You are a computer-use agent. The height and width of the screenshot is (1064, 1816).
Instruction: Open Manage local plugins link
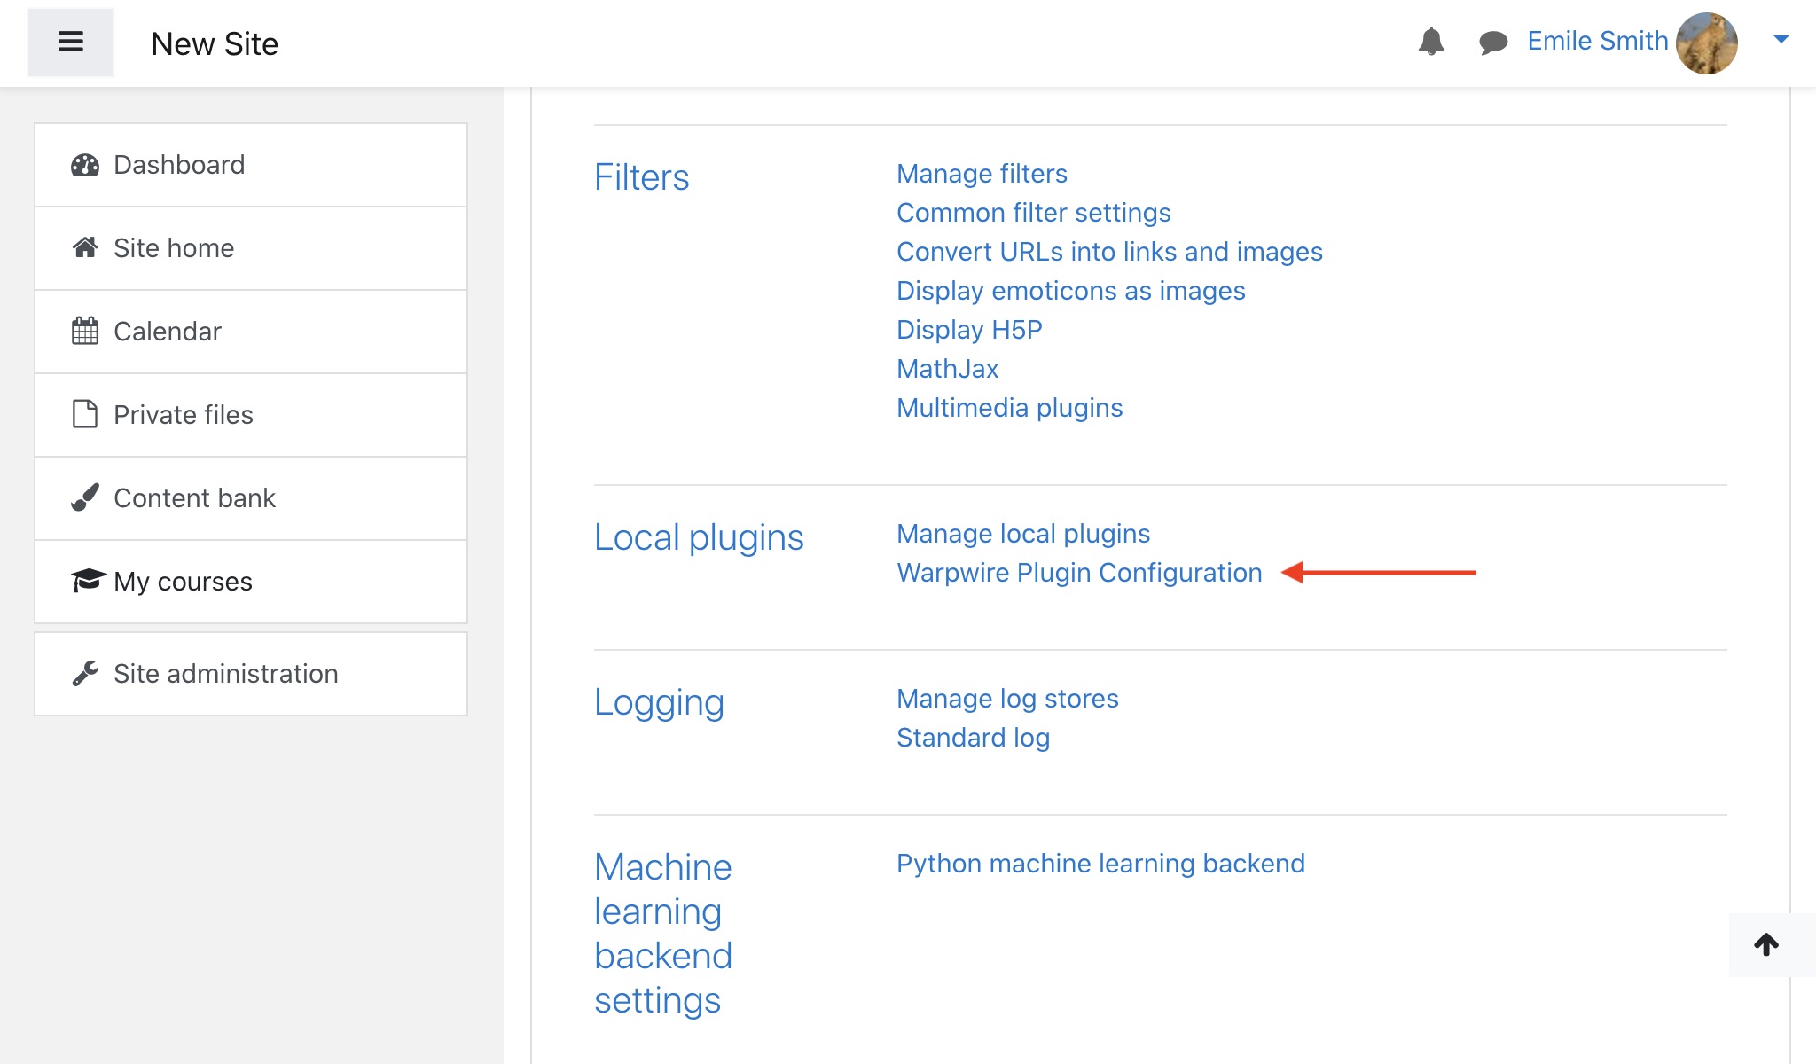[1023, 534]
